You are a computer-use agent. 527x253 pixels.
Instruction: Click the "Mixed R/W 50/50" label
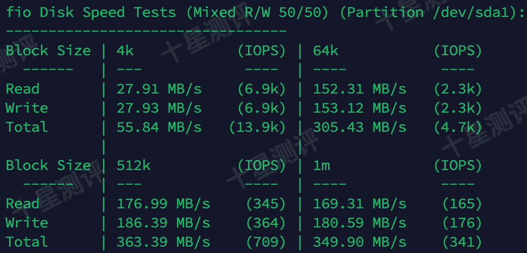(x=258, y=12)
